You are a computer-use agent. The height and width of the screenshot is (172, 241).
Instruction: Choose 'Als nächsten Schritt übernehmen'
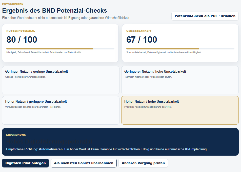[x=84, y=163]
